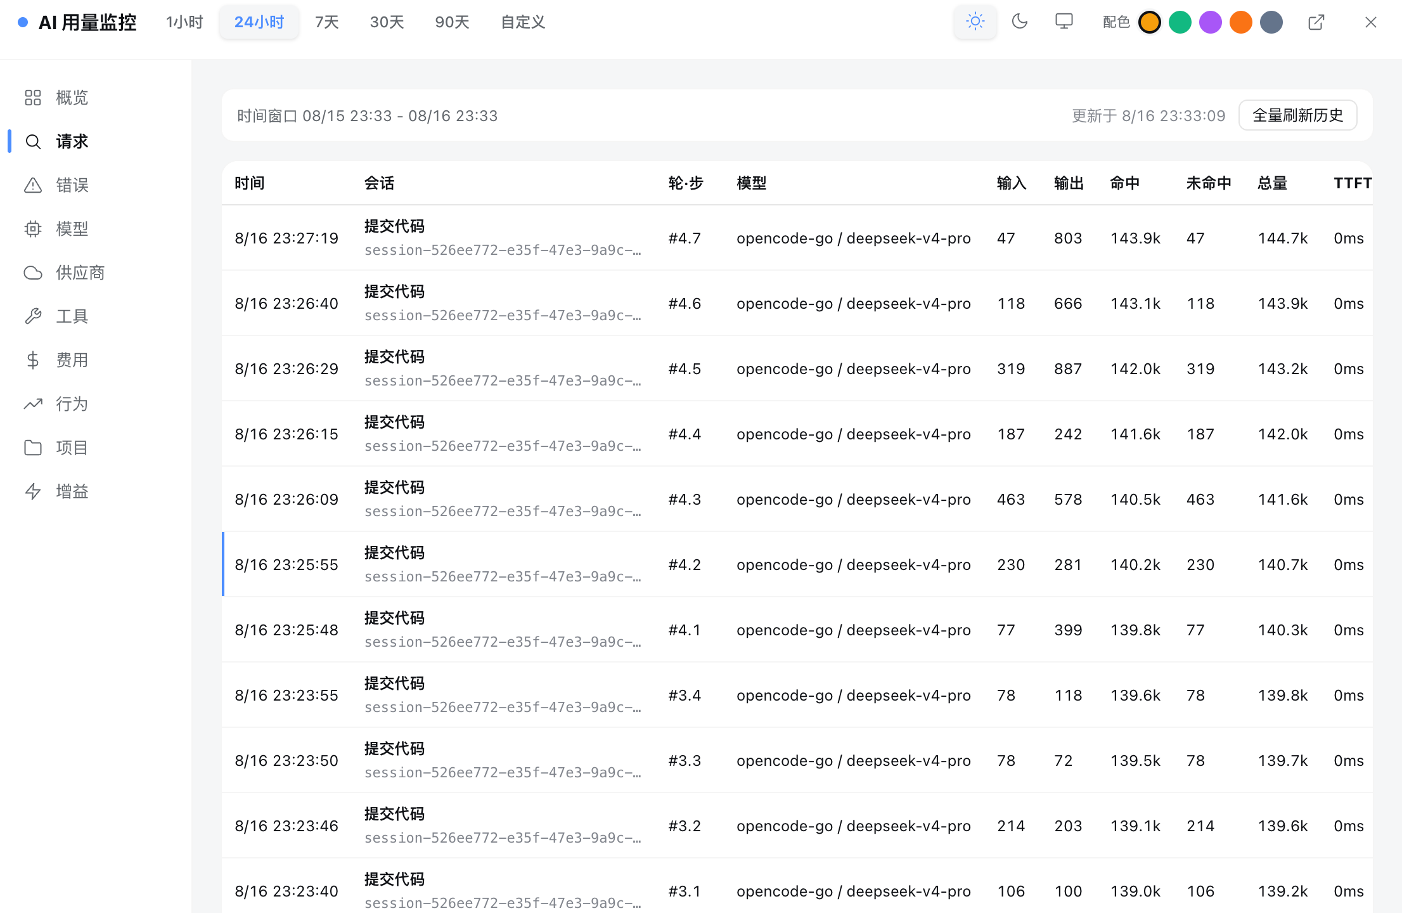Switch time range to 7天
Viewport: 1402px width, 913px height.
[x=327, y=22]
